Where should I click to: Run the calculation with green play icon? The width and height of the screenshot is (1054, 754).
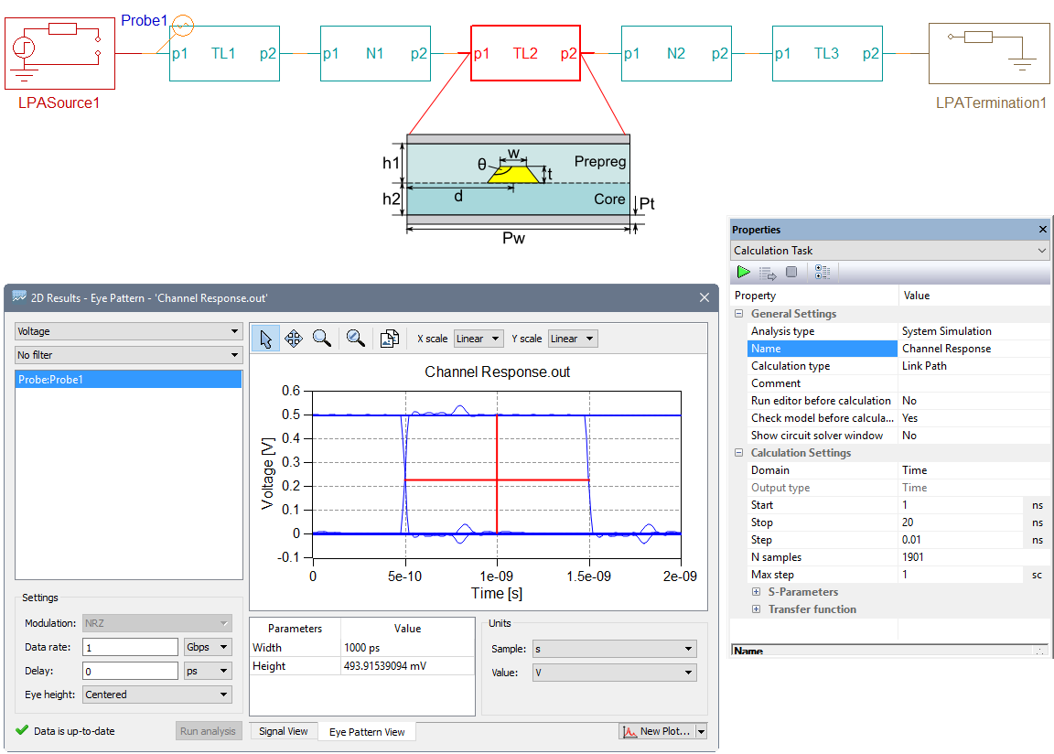tap(744, 273)
